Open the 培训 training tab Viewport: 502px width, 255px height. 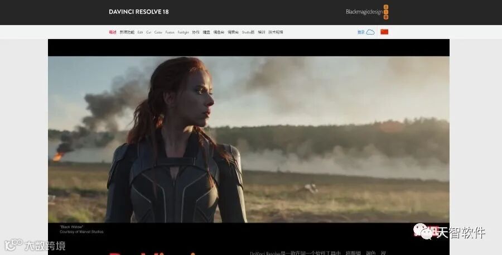(262, 32)
